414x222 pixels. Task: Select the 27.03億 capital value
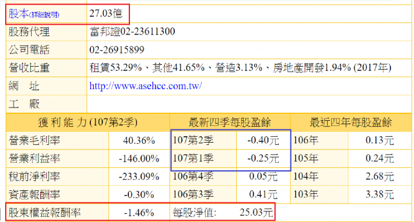coord(106,13)
